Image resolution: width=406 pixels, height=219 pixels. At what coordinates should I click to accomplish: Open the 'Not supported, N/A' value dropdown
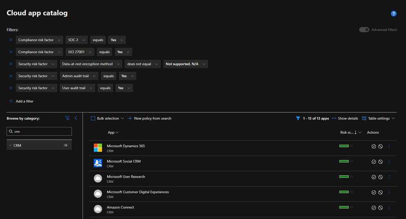[x=185, y=64]
